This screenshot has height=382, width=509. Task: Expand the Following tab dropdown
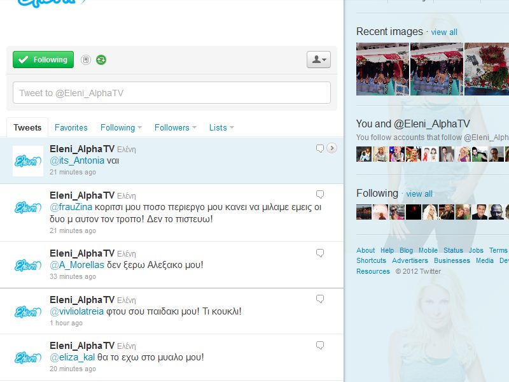coord(121,127)
